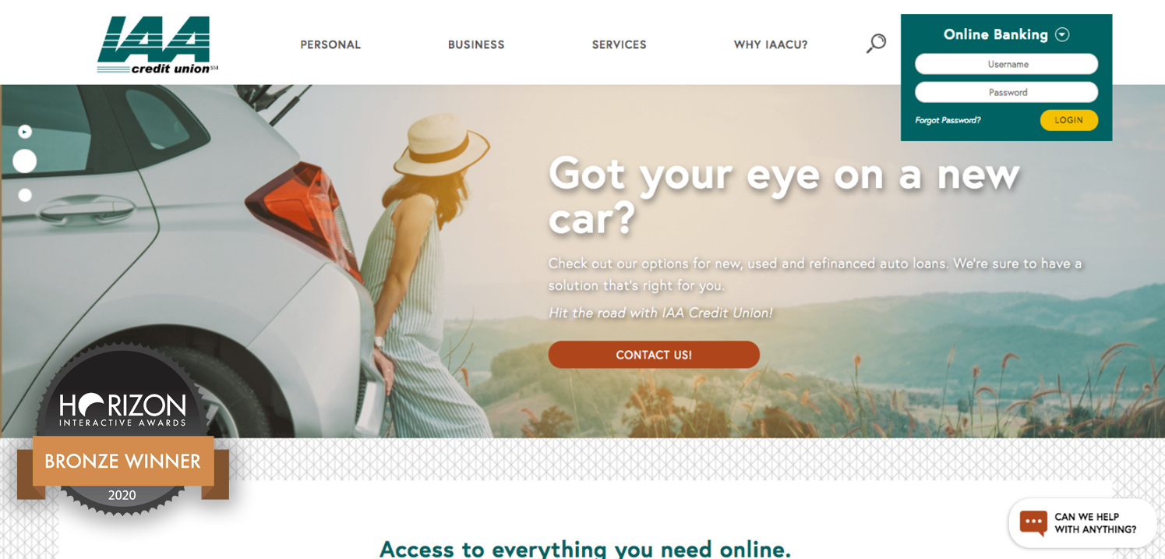Expand the SERVICES menu item

[x=620, y=45]
